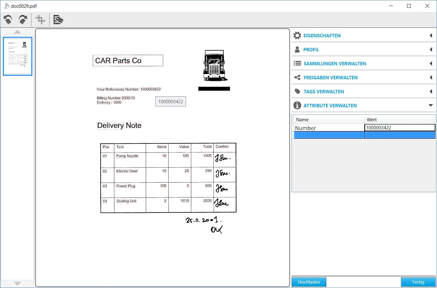The image size is (437, 288).
Task: Click the rotate right toolbar icon
Action: (x=23, y=20)
